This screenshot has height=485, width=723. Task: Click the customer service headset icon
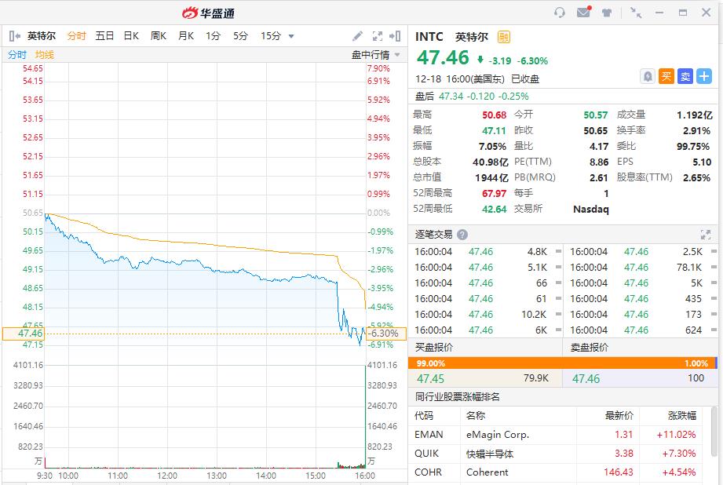(559, 13)
